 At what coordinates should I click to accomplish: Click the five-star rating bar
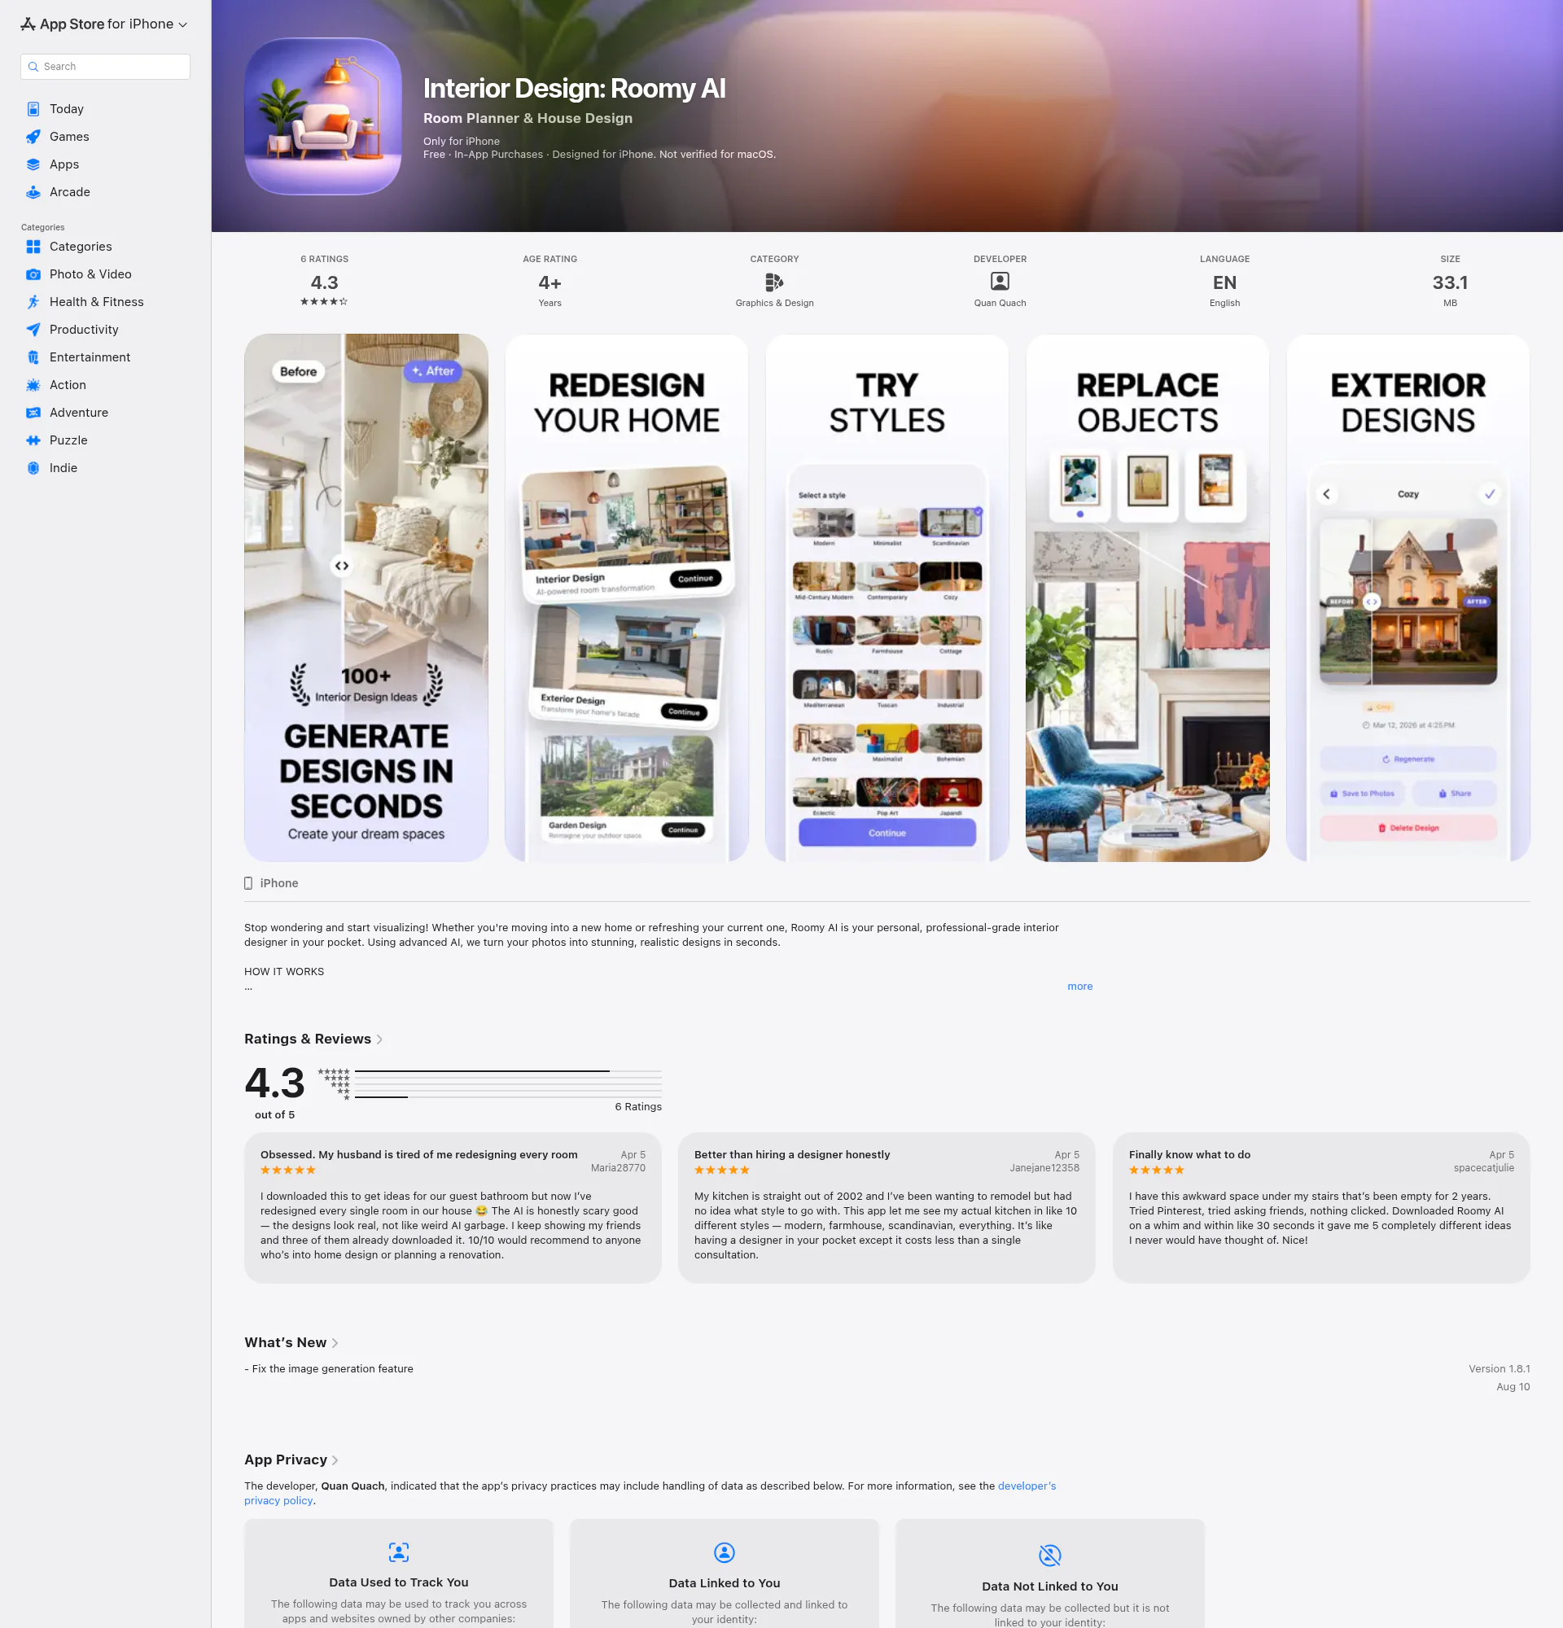click(x=508, y=1071)
